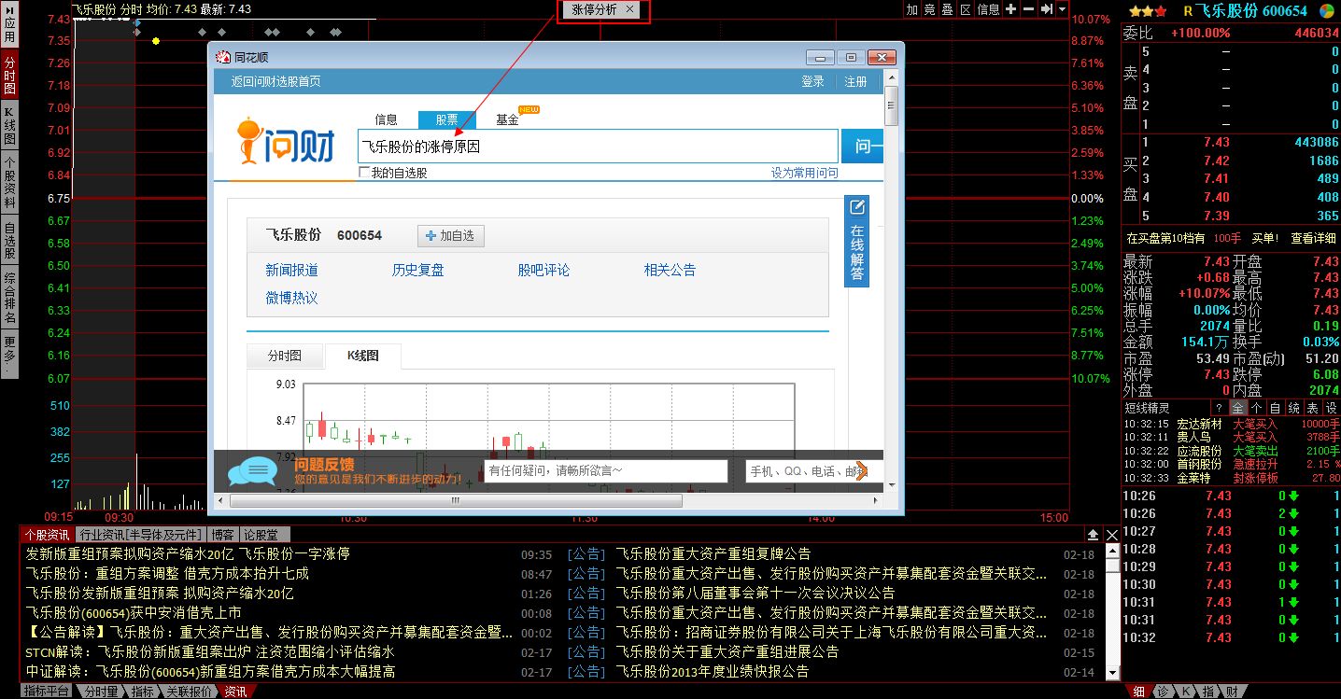Open the chart toolbar dropdown arrow

coord(1064,9)
